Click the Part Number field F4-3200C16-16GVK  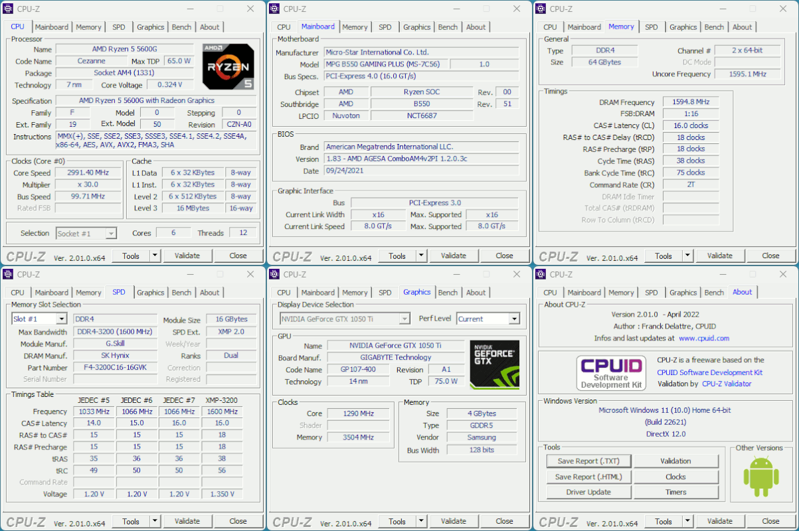114,368
